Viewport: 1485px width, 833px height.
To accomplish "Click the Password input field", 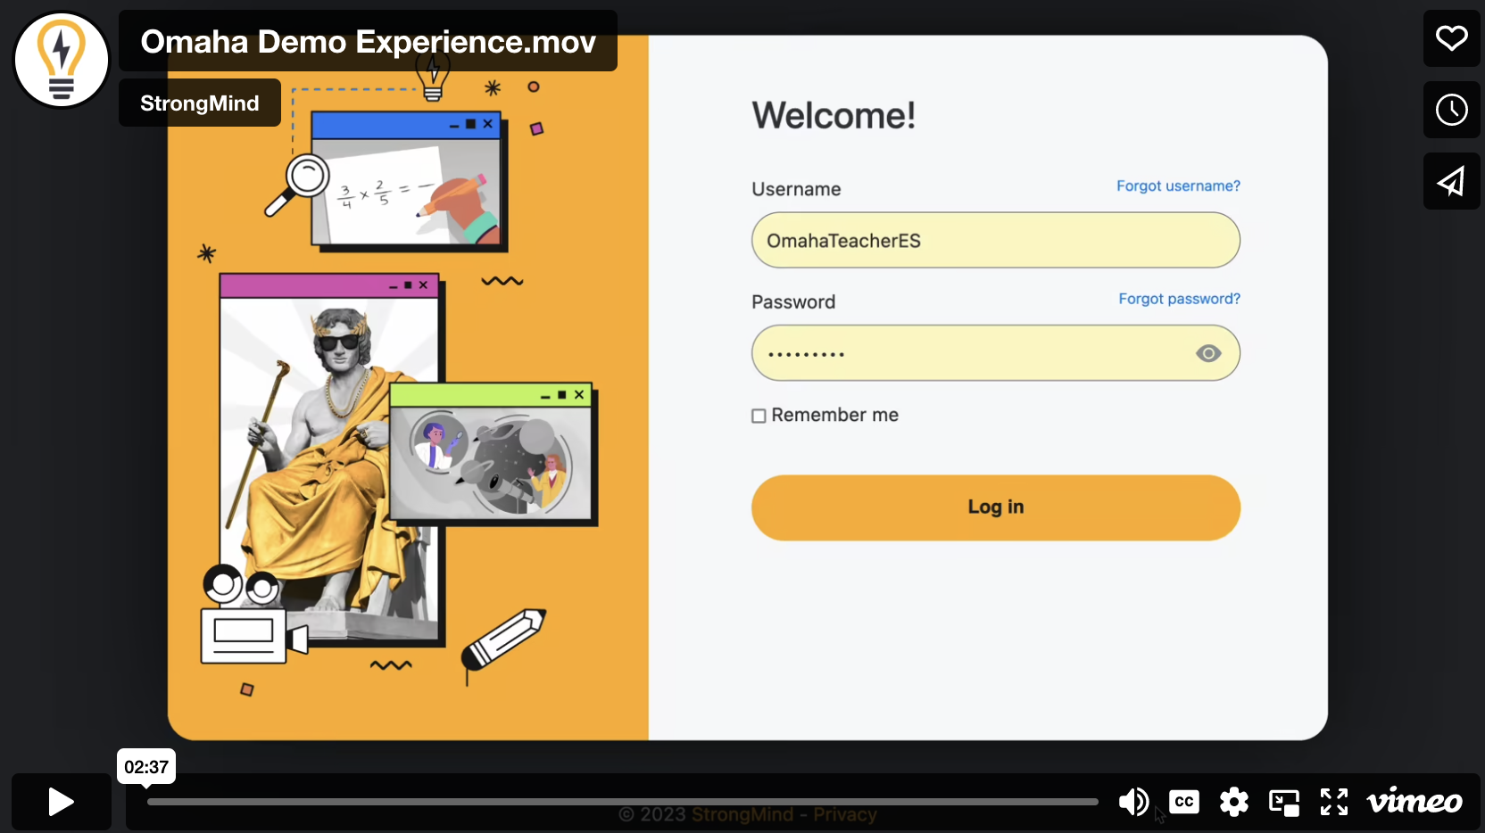I will [x=996, y=353].
